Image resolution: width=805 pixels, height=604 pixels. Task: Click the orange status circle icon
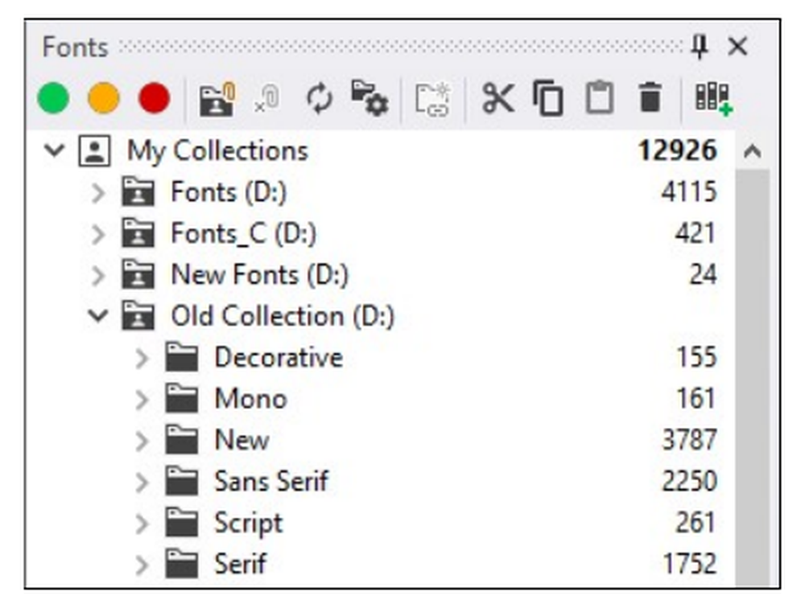104,99
